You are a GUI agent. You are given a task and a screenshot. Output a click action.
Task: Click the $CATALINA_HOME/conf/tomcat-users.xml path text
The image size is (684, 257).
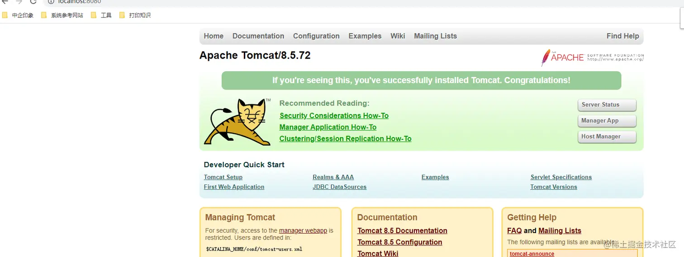point(254,249)
